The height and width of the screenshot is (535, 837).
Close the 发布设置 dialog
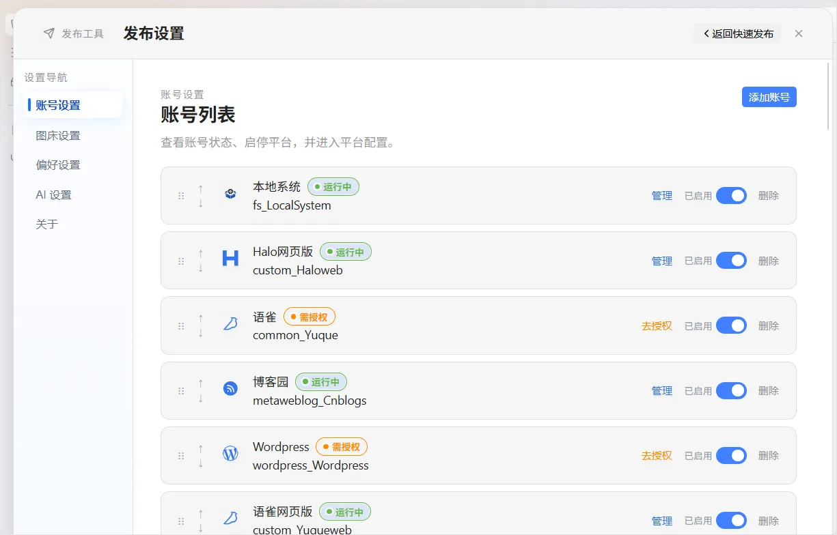[x=799, y=33]
